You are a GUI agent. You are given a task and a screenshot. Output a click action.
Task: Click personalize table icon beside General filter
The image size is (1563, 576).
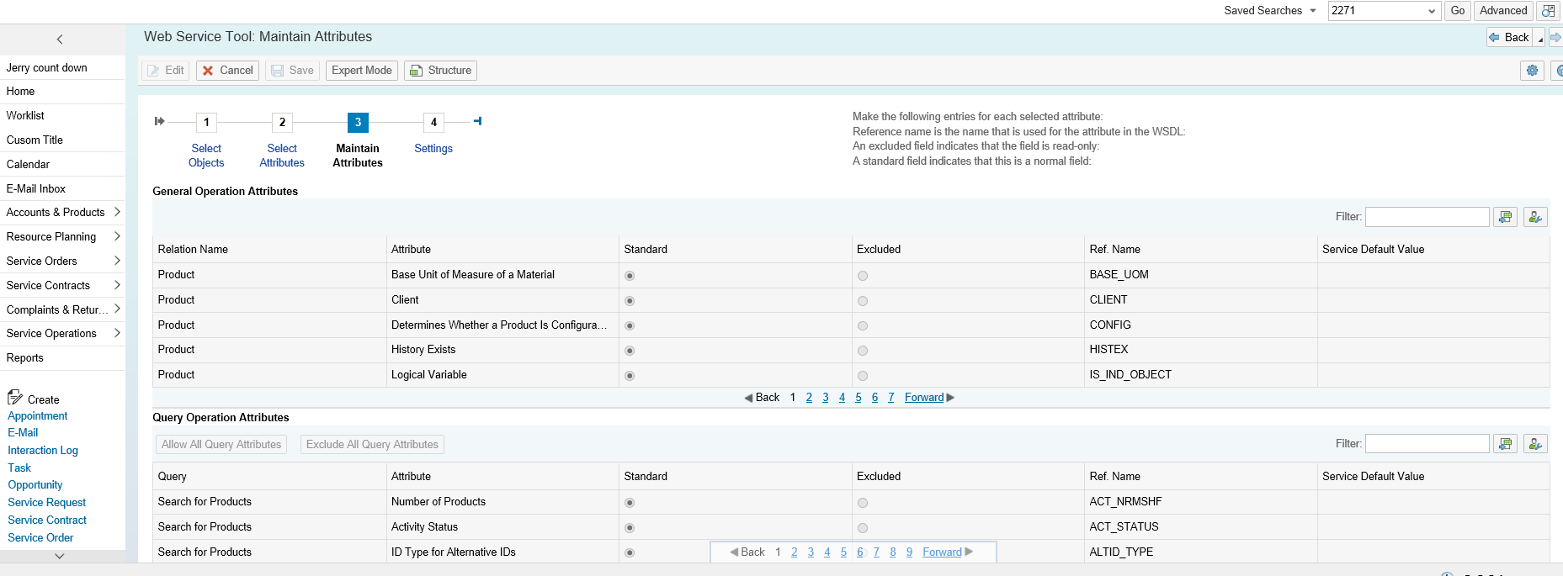[x=1535, y=217]
